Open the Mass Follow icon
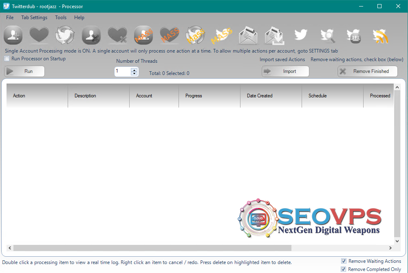The image size is (408, 273). 143,35
